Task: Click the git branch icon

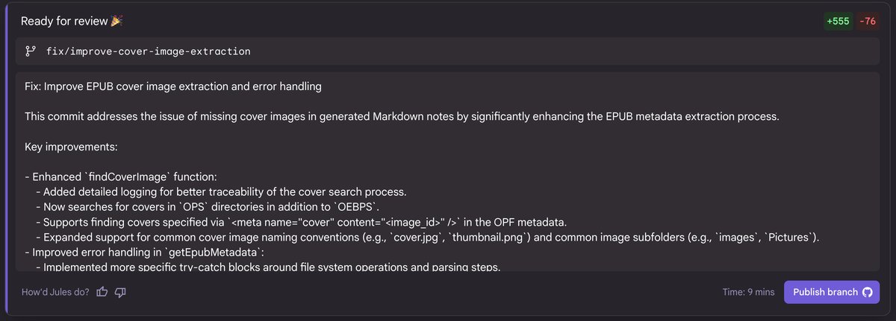Action: point(31,51)
